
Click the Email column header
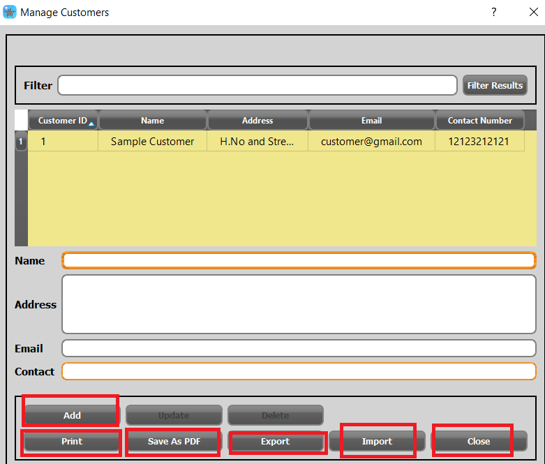point(371,121)
